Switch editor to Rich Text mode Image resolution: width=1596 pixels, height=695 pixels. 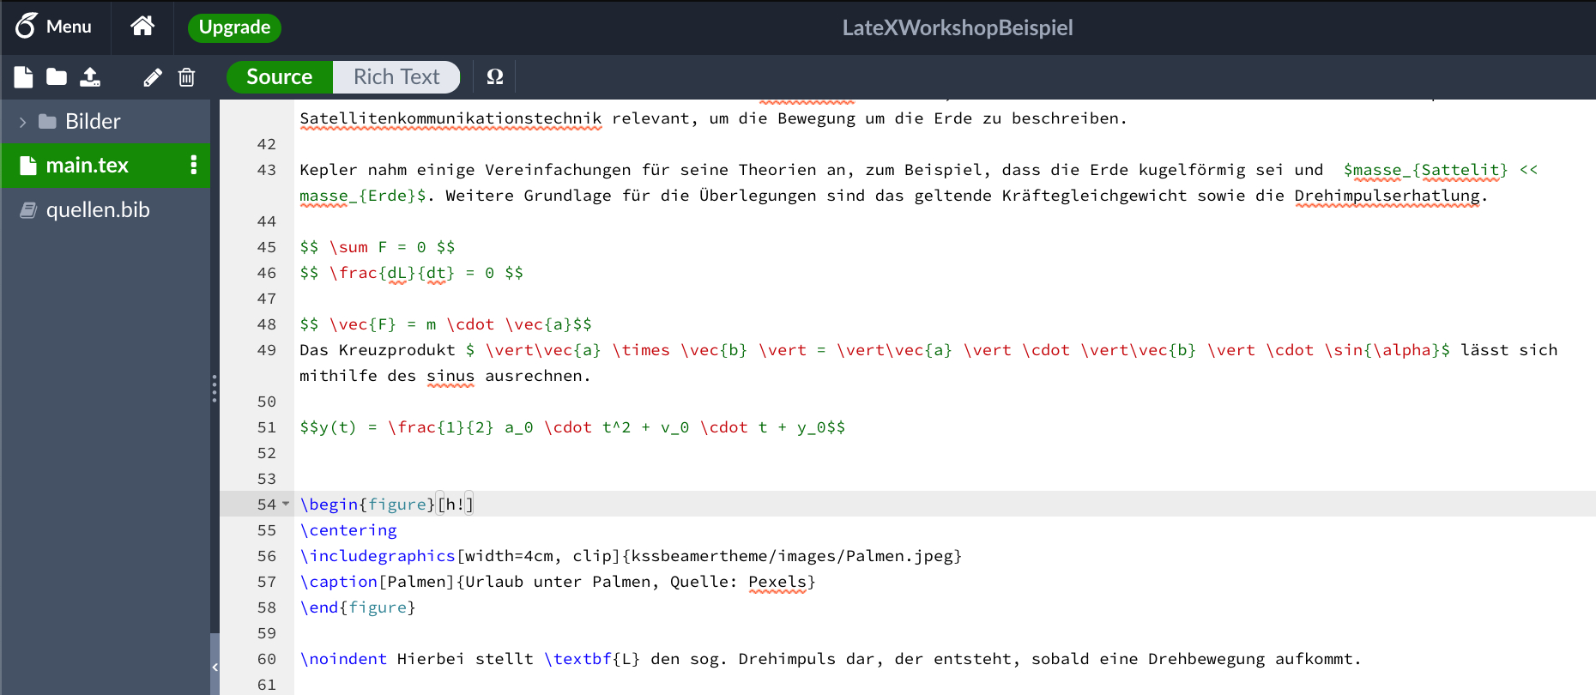396,77
